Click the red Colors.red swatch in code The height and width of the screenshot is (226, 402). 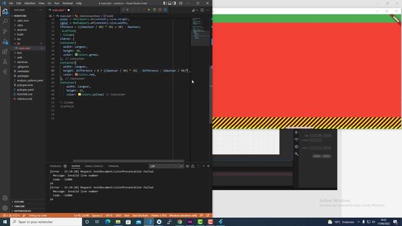coord(76,75)
